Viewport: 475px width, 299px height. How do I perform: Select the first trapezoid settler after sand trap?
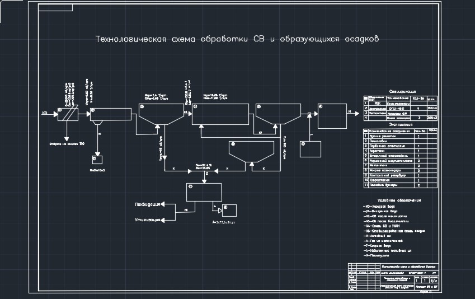click(x=161, y=114)
